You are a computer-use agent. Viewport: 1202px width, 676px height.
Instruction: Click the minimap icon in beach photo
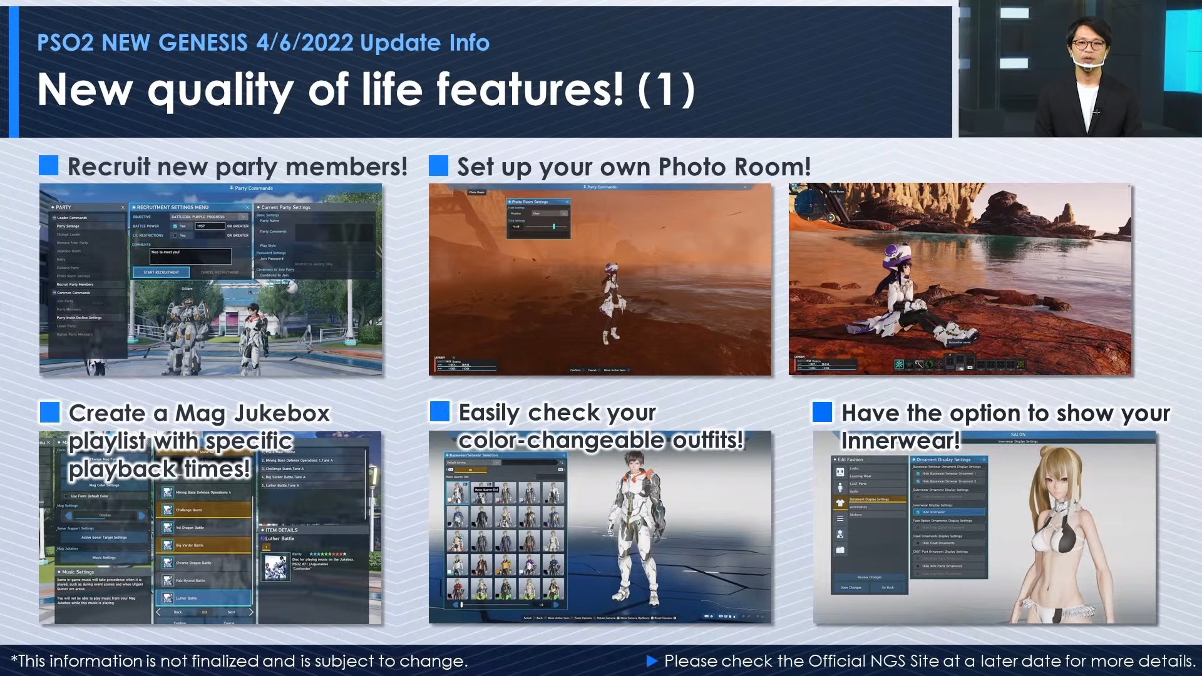click(812, 203)
